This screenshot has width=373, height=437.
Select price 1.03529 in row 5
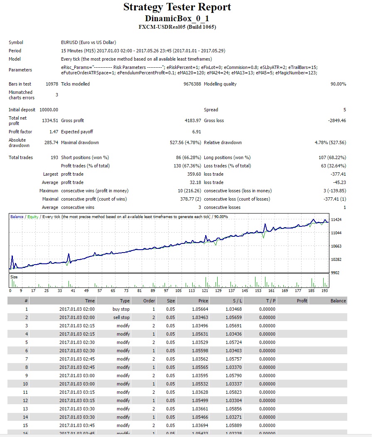[x=200, y=342]
